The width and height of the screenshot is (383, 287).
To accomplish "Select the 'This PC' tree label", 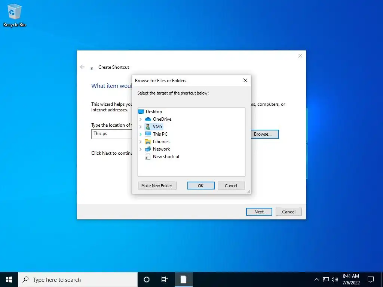I will click(x=160, y=134).
